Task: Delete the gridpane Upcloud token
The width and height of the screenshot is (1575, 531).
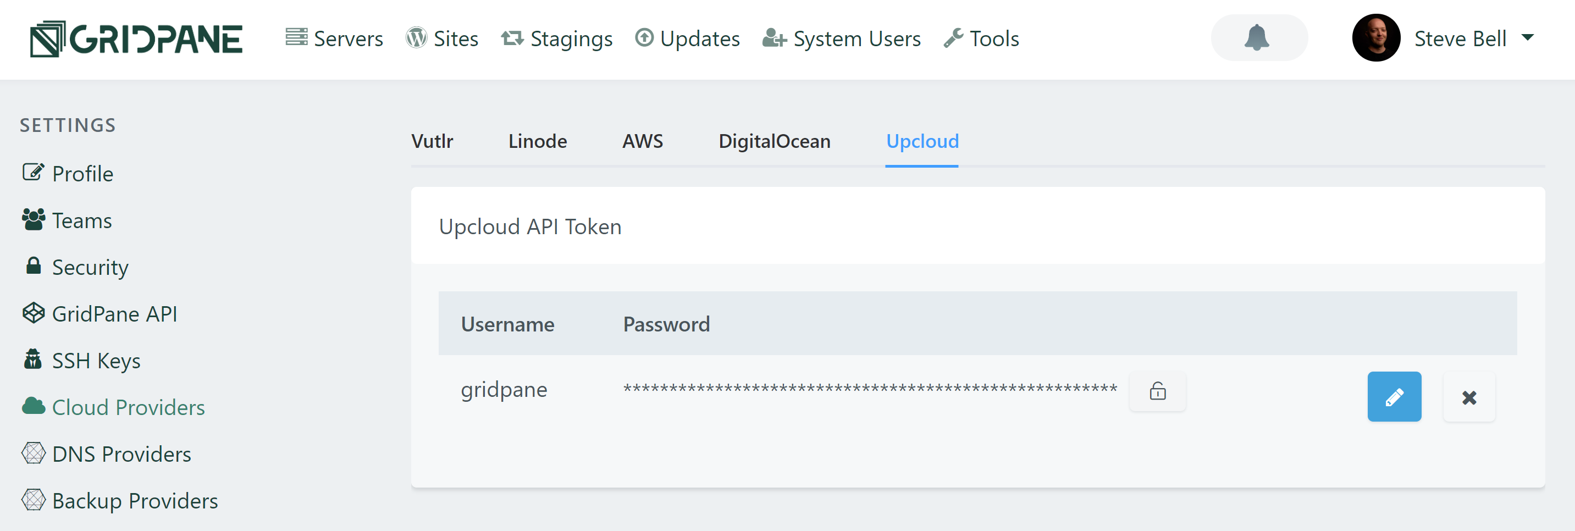Action: pyautogui.click(x=1469, y=396)
